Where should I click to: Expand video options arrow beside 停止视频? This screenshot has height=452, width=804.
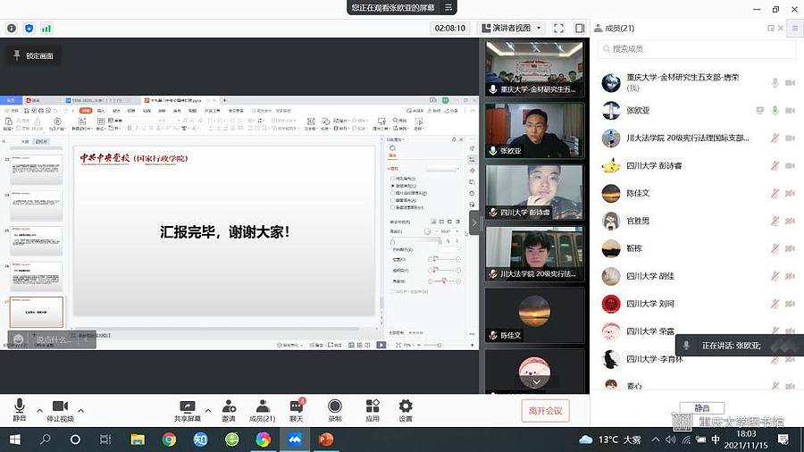pos(80,411)
